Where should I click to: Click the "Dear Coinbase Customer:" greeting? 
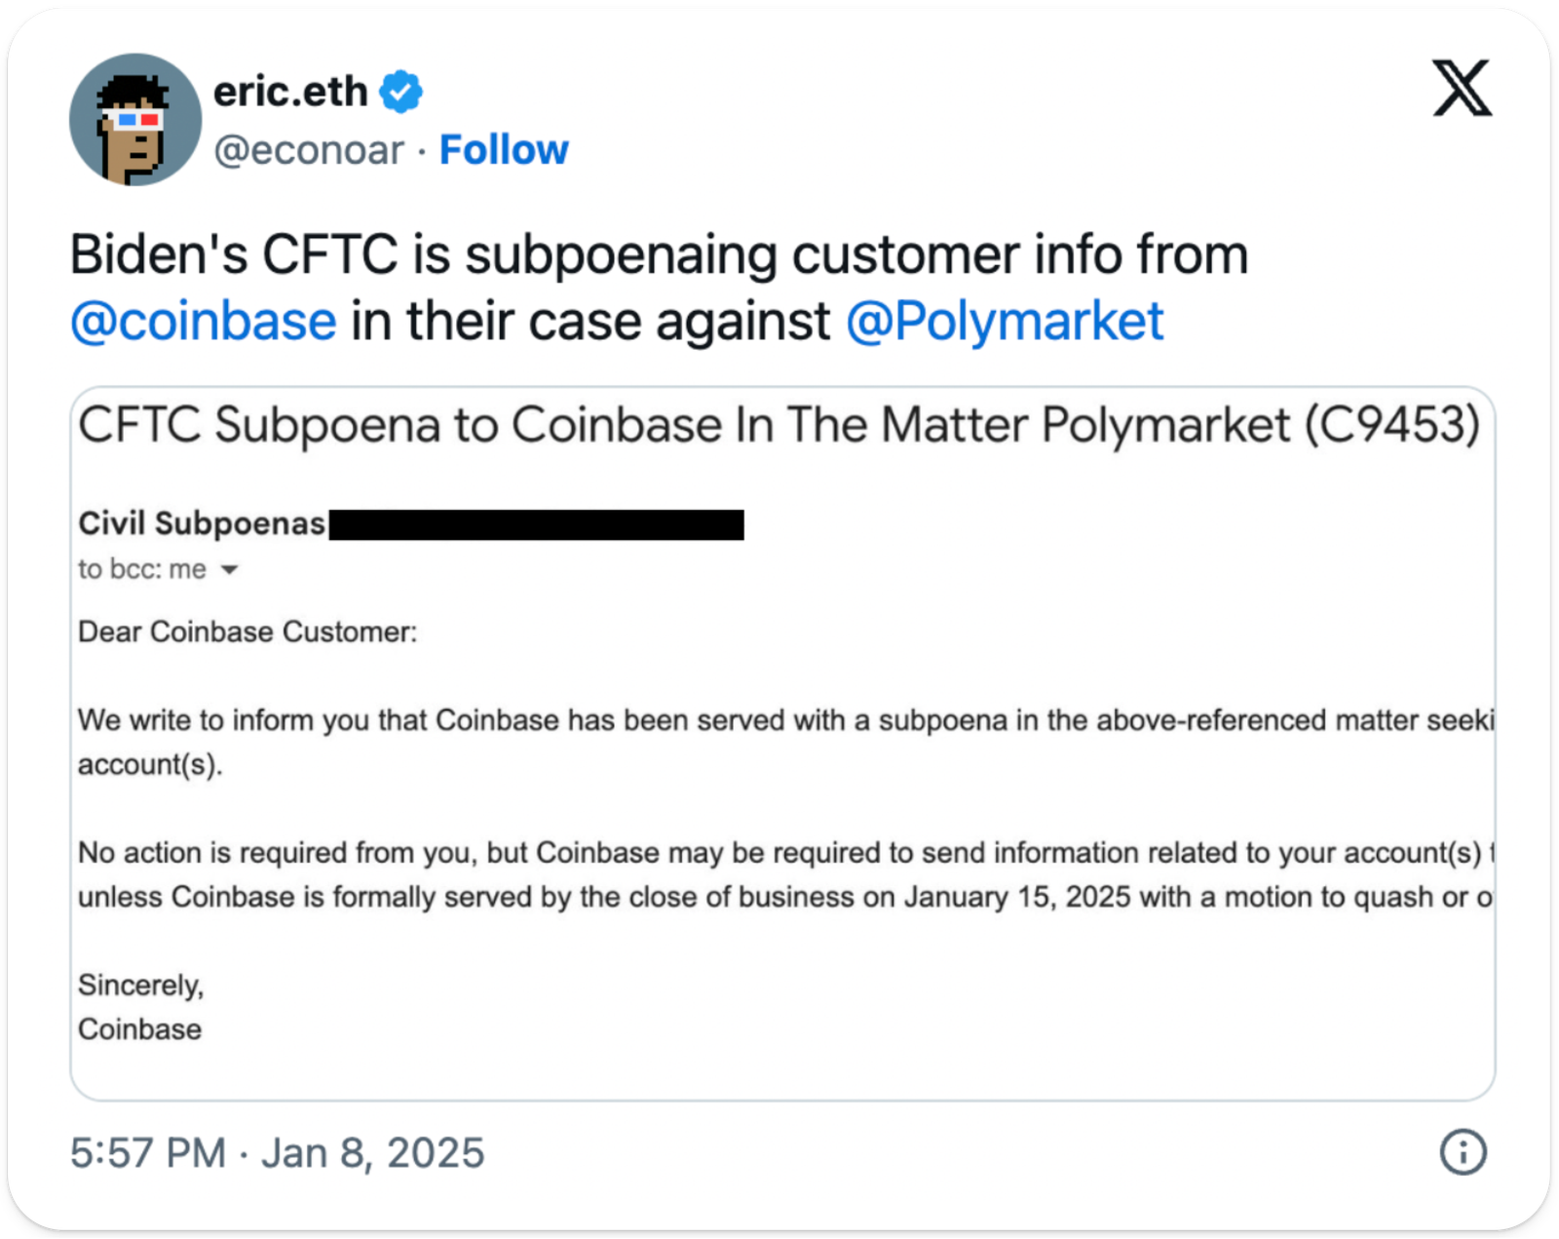point(247,632)
